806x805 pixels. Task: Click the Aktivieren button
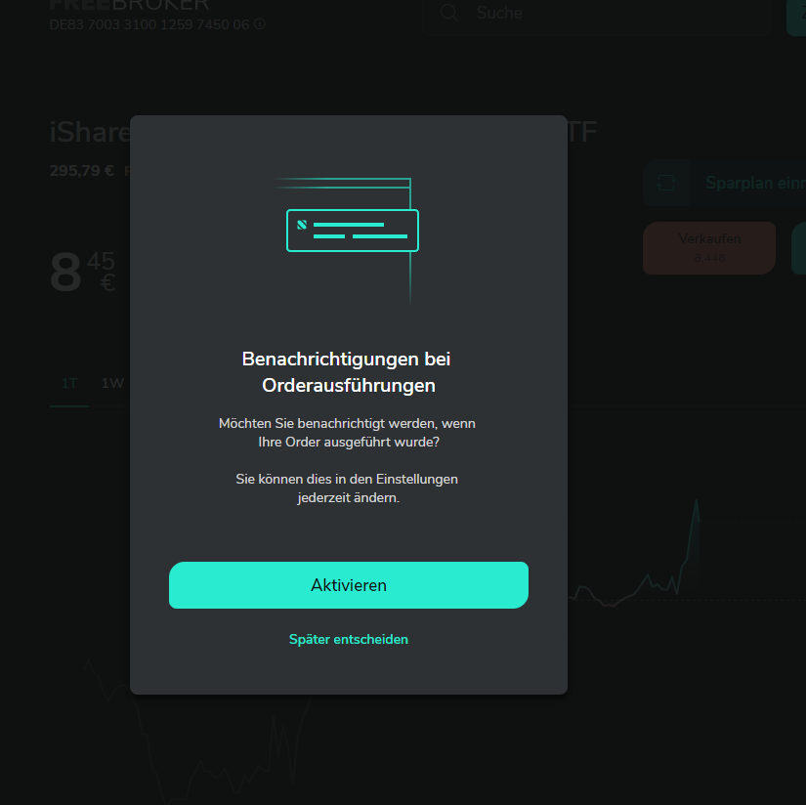[x=349, y=585]
